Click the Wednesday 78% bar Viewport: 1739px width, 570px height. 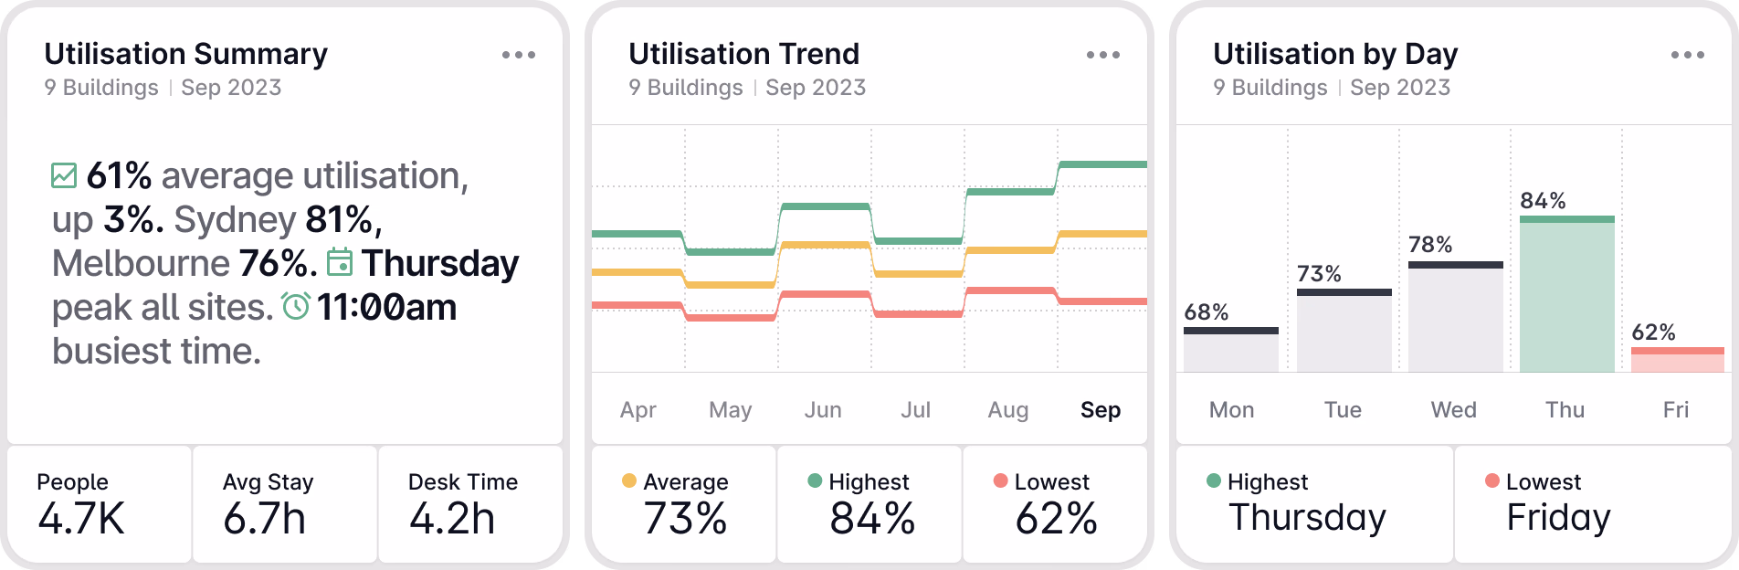1456,317
